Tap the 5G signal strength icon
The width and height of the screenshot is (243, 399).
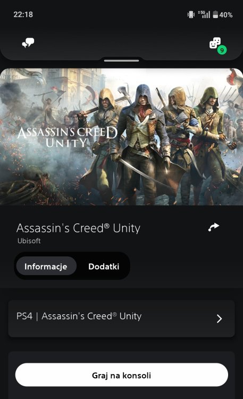(204, 14)
